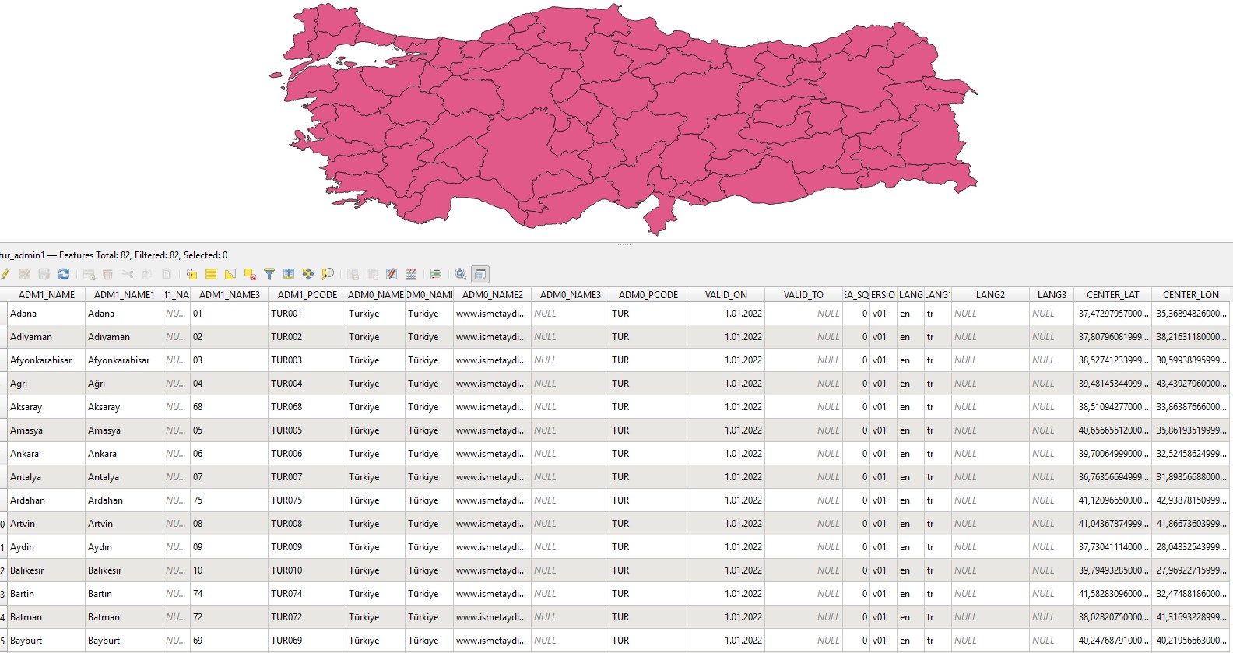The width and height of the screenshot is (1233, 653).
Task: Click the Select all features icon
Action: (211, 274)
